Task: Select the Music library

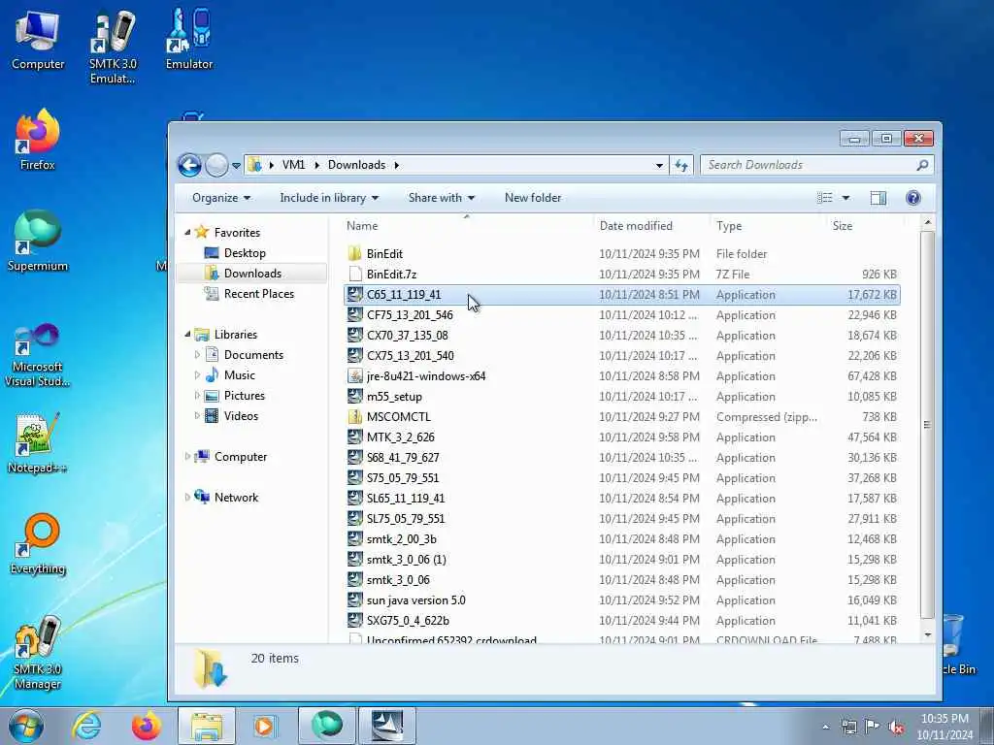Action: 239,375
